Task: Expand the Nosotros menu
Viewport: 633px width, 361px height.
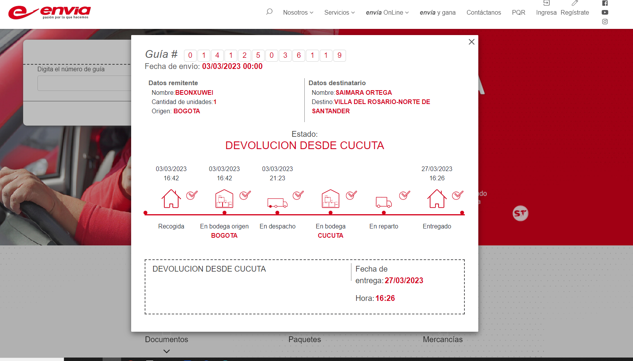Action: 298,12
